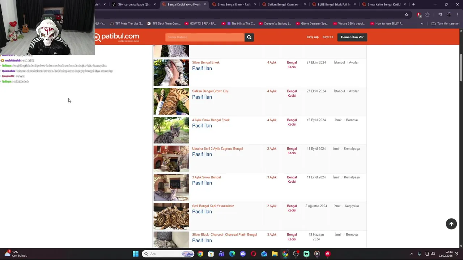463x260 pixels.
Task: Open the HOW TO BREAK PA... bookmark
Action: [200, 23]
